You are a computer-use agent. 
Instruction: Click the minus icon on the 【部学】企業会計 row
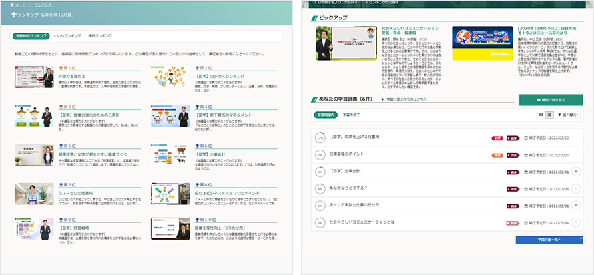pos(576,172)
